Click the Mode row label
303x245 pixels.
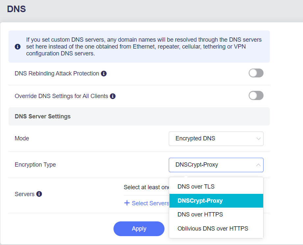(22, 138)
